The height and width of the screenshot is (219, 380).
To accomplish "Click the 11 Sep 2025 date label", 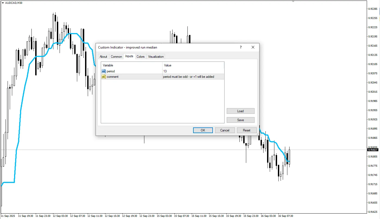I will coord(8,216).
